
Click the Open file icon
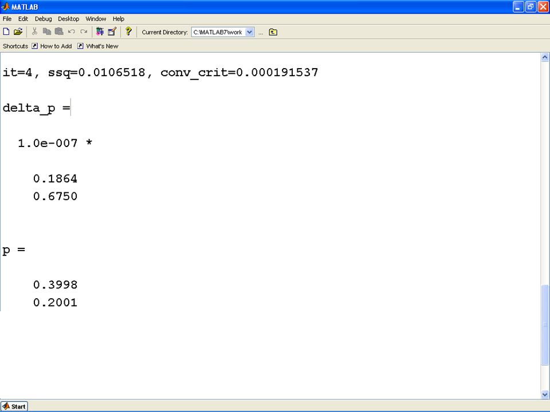(18, 32)
